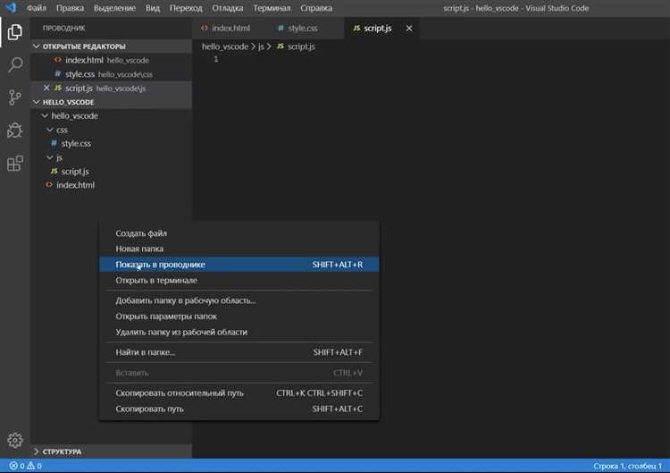Open the Переход menu
Image resolution: width=670 pixels, height=473 pixels.
[x=186, y=8]
